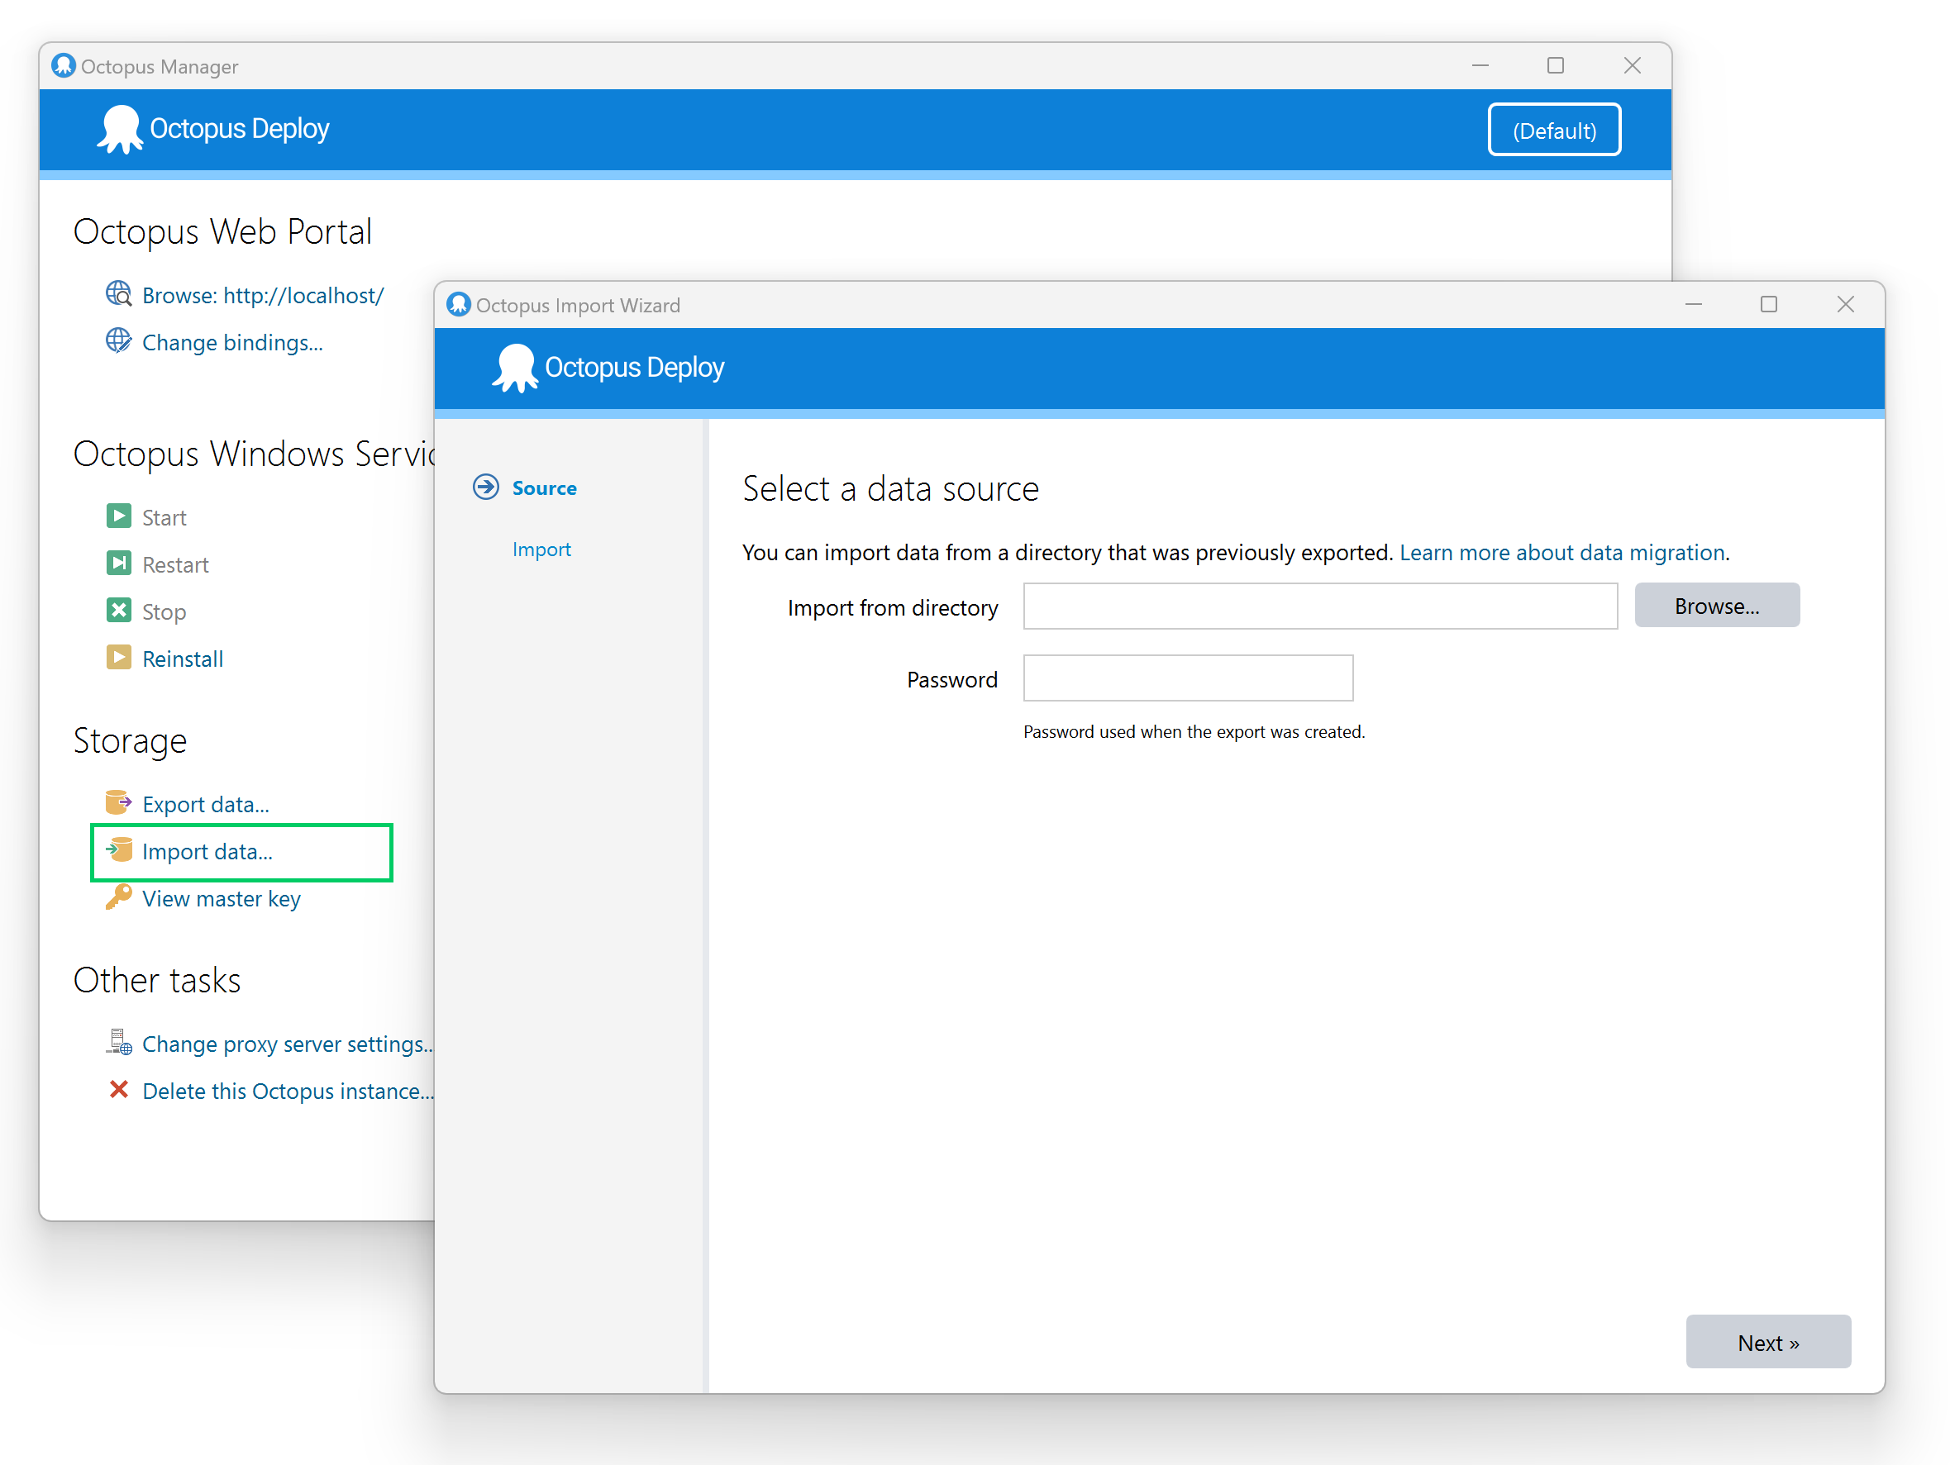Click the Next button in wizard

pos(1767,1342)
